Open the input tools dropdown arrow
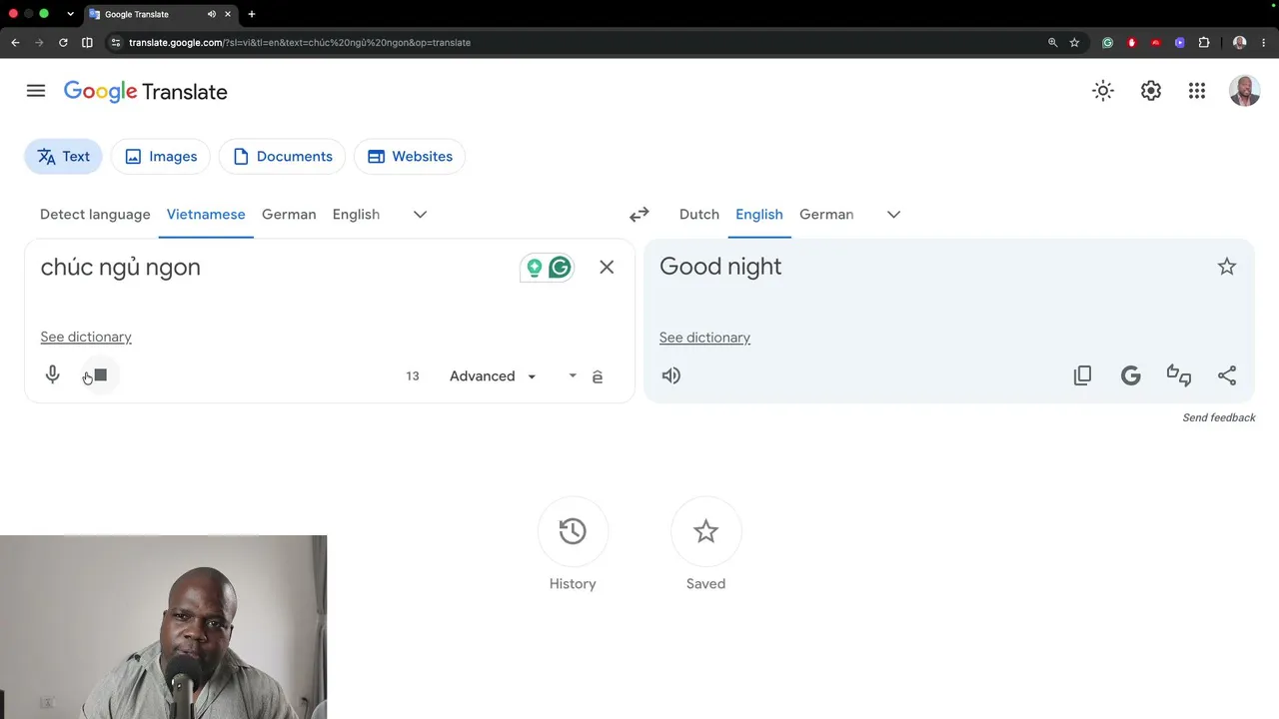1279x719 pixels. 573,376
